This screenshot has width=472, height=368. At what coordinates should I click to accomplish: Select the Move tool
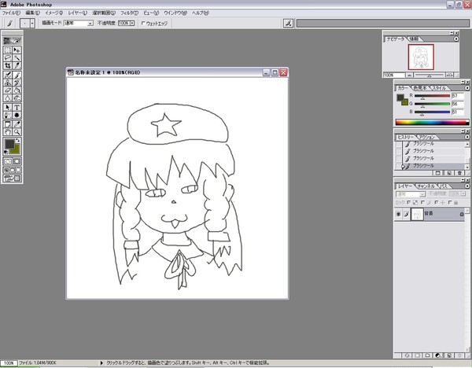pyautogui.click(x=17, y=50)
